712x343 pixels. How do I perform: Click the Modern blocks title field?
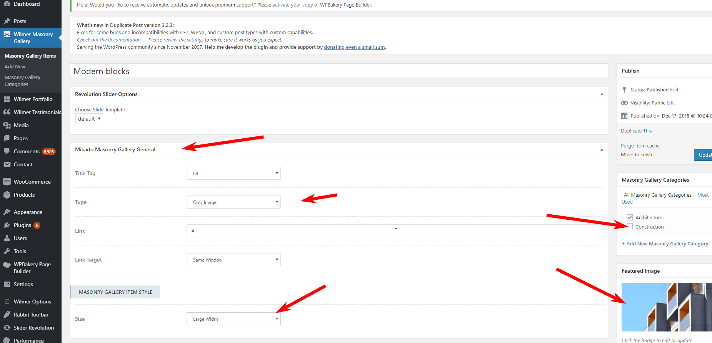coord(339,71)
